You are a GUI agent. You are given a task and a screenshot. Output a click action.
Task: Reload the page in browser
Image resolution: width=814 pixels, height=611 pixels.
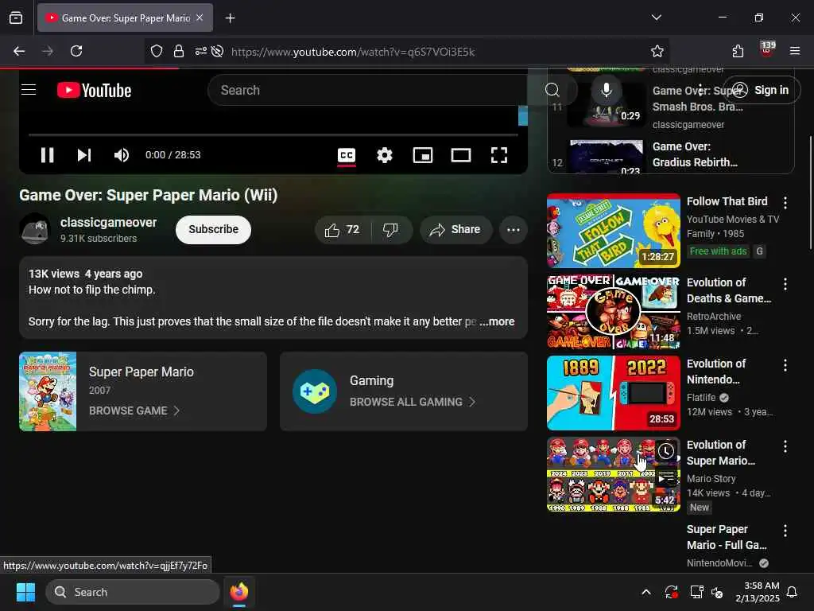click(76, 51)
